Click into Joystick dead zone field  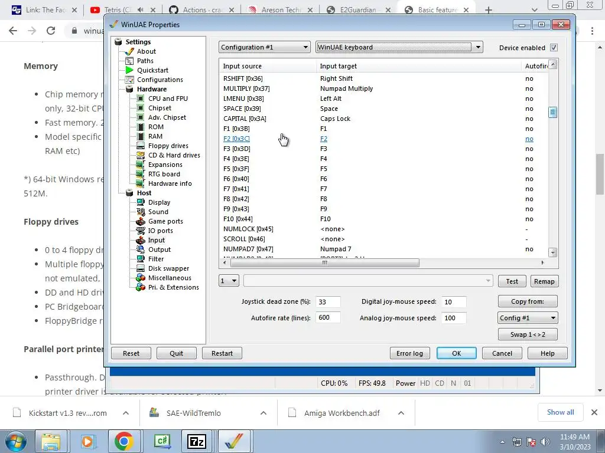click(x=328, y=301)
